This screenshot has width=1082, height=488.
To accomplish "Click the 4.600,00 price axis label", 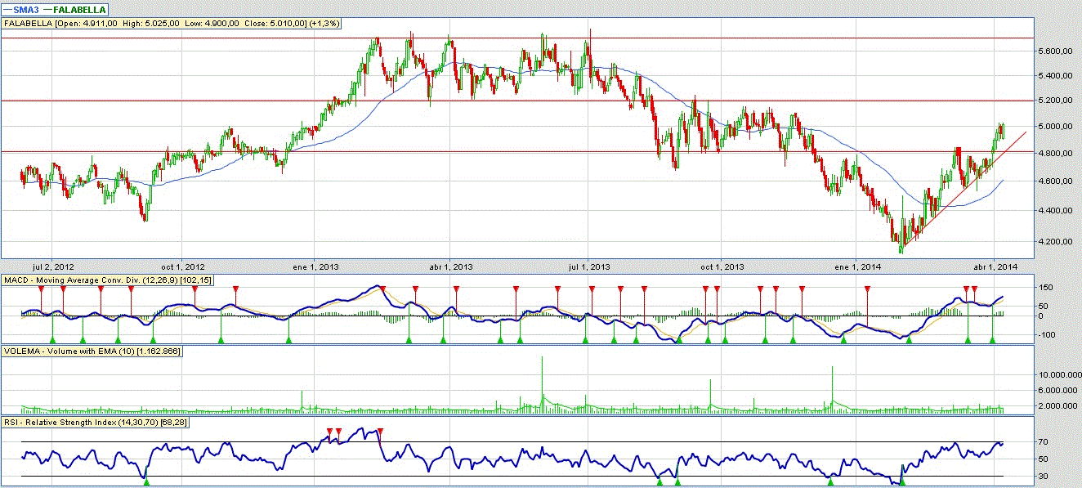I will [1053, 181].
